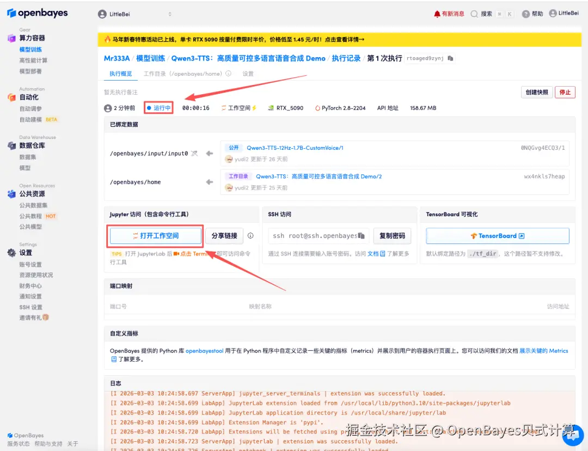
Task: Click the yudi2 avatar updated 25 天前
Action: pos(229,187)
